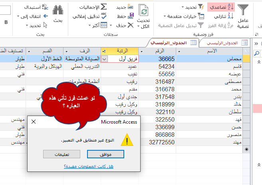The image size is (262, 185).
Task: Create a new record with جديد
Action: click(x=125, y=7)
